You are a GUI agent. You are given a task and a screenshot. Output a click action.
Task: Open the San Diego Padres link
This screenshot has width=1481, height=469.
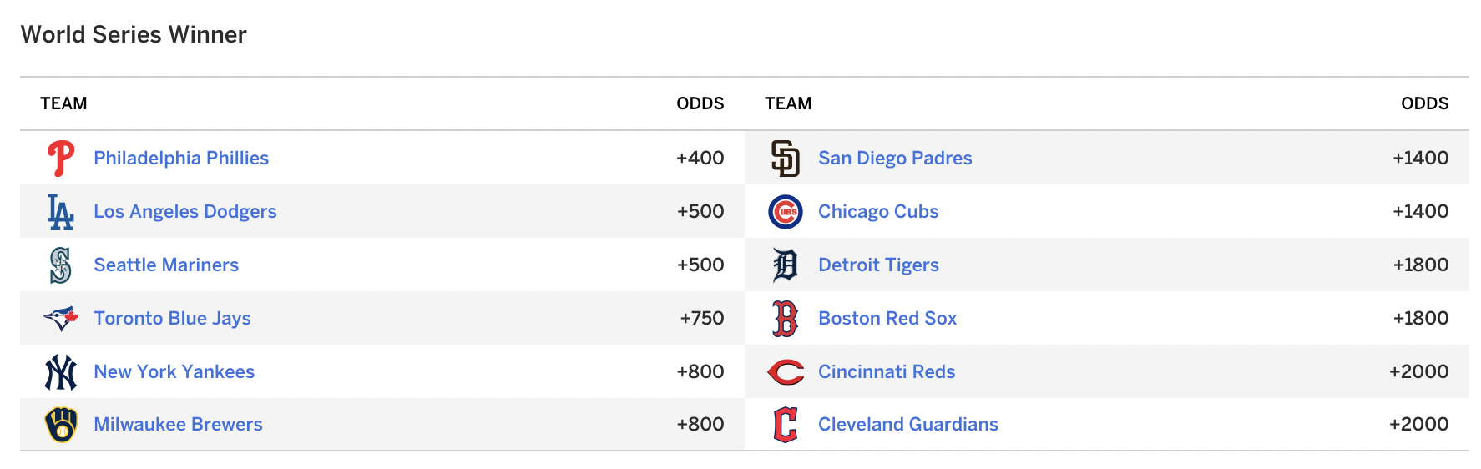[x=895, y=158]
